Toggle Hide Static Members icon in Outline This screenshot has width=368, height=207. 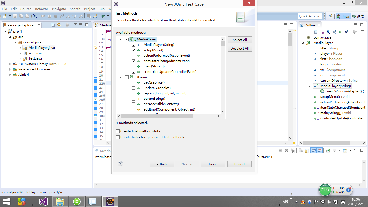coord(334,32)
